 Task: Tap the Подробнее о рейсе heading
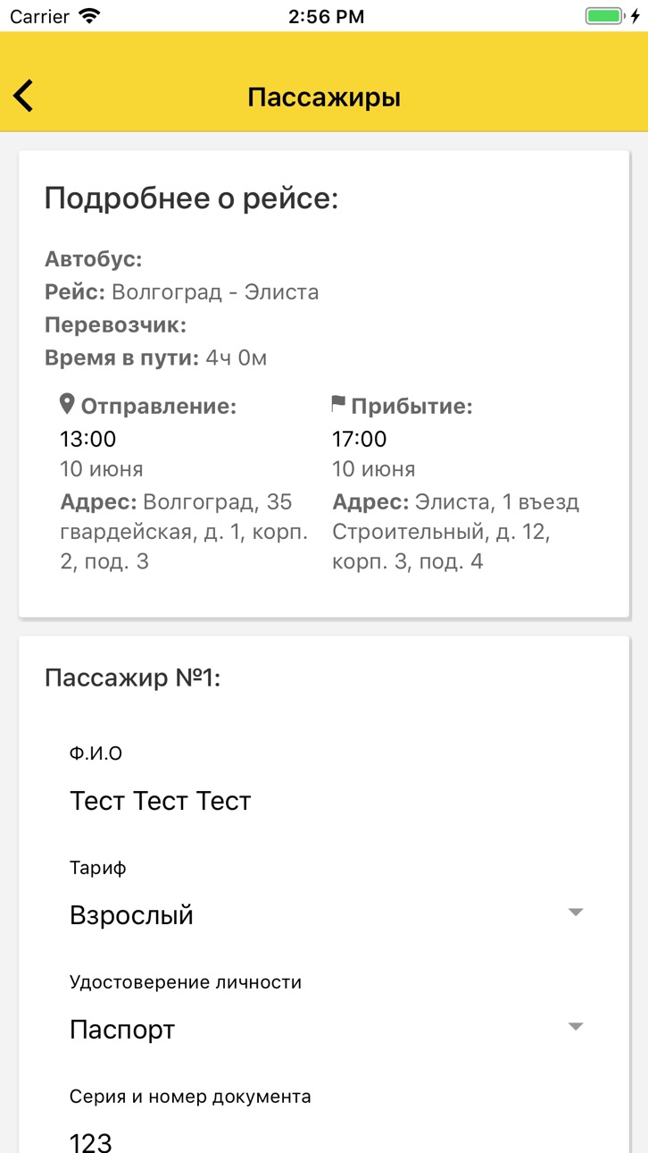(192, 198)
